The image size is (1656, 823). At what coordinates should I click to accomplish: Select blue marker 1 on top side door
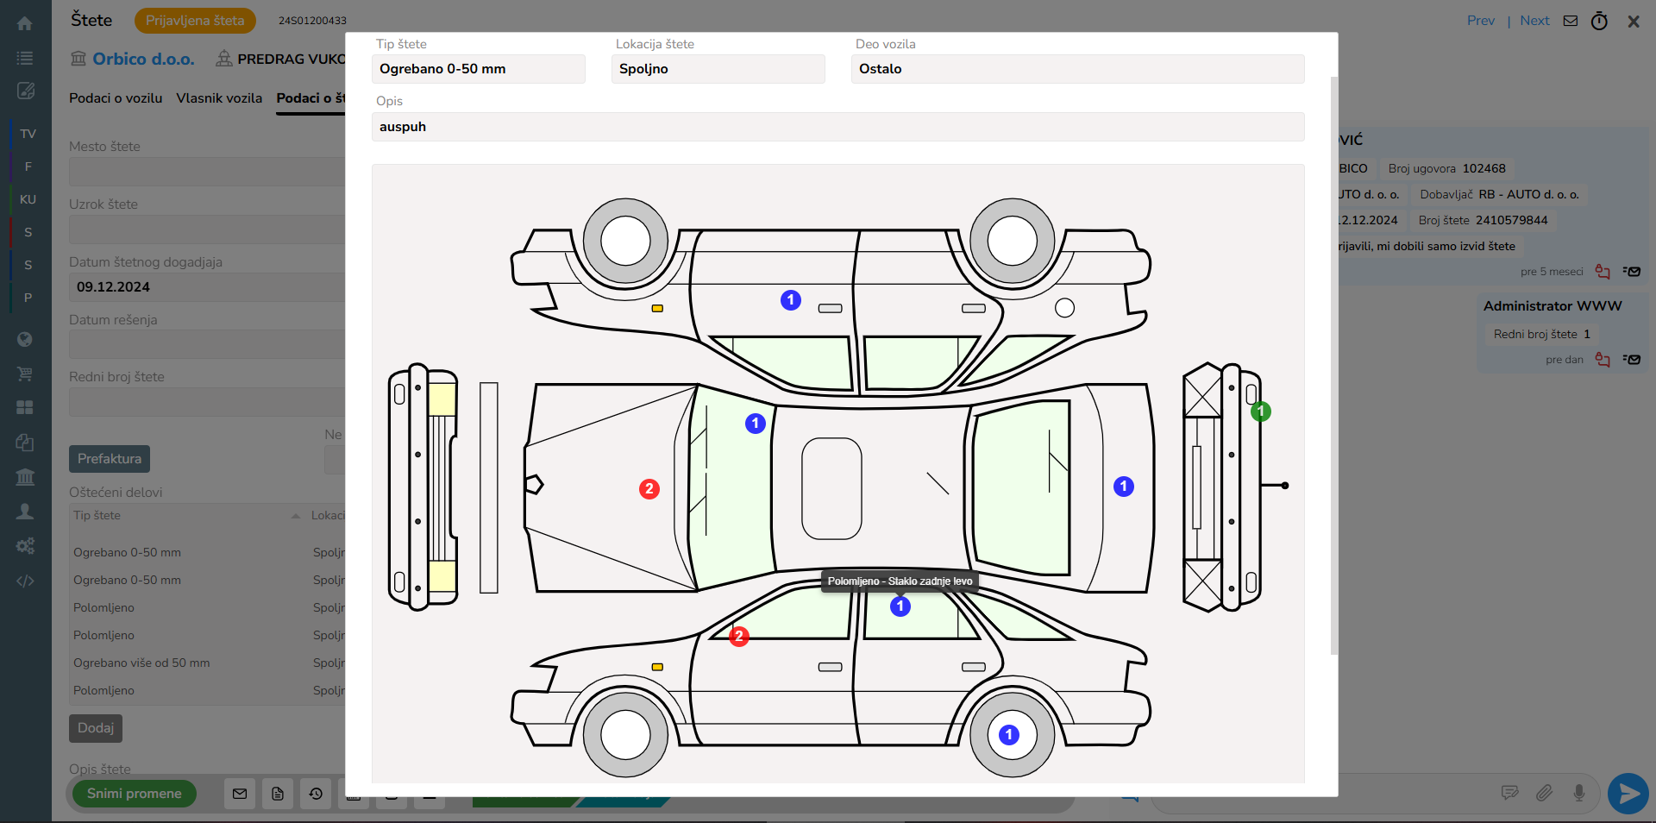tap(791, 300)
